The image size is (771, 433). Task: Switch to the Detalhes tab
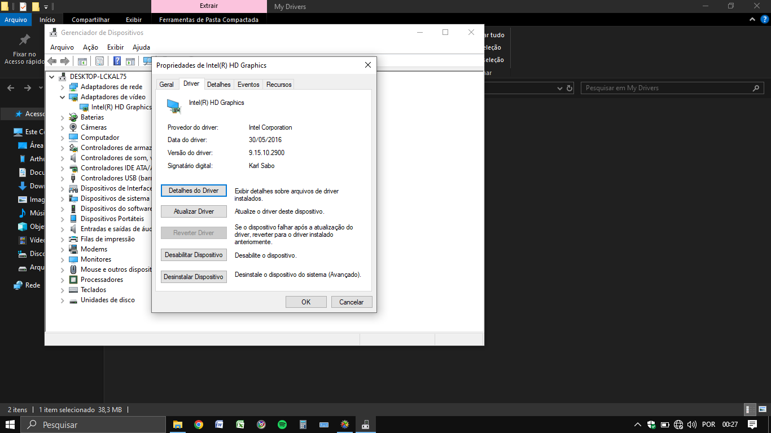(219, 85)
